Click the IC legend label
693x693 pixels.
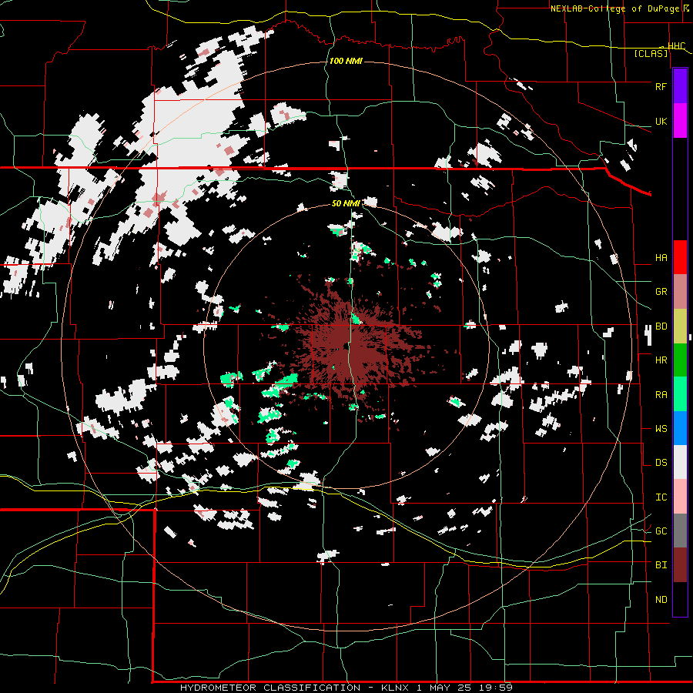click(661, 497)
